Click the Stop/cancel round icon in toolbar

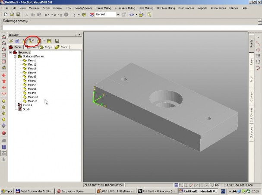[x=66, y=15]
